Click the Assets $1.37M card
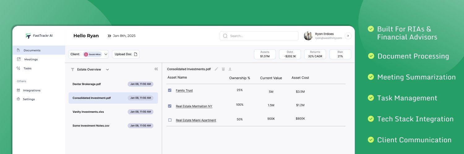 pos(265,54)
